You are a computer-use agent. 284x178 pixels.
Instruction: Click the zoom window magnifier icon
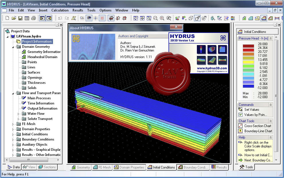155,18
